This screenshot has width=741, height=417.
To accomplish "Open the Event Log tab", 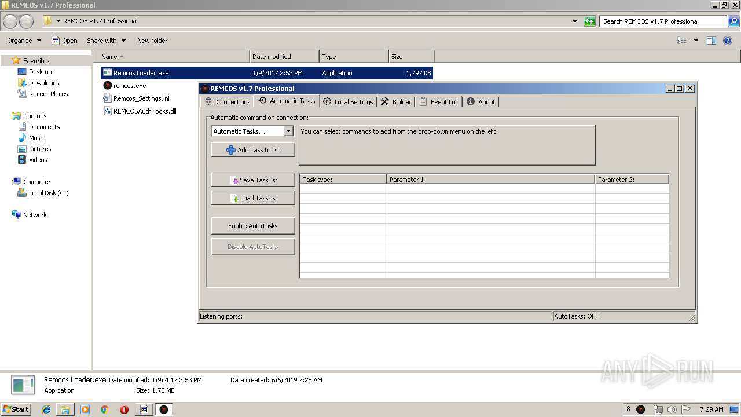I will click(x=439, y=101).
